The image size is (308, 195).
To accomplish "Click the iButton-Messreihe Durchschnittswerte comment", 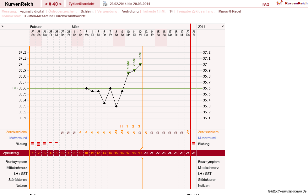I will pyautogui.click(x=55, y=16).
